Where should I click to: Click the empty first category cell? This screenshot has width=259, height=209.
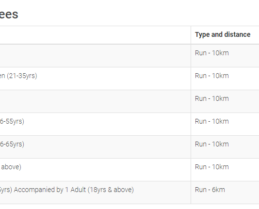point(96,56)
